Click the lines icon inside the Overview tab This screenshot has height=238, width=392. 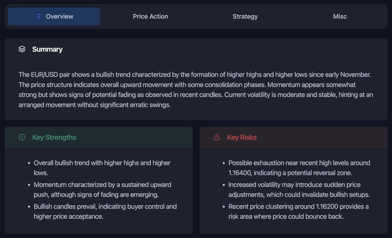pos(38,16)
